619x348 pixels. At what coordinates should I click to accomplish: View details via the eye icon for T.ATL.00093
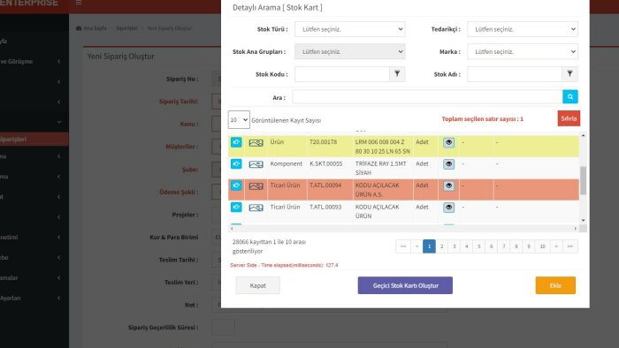click(448, 208)
